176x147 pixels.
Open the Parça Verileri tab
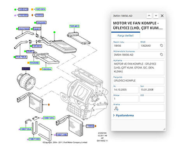pyautogui.click(x=125, y=35)
